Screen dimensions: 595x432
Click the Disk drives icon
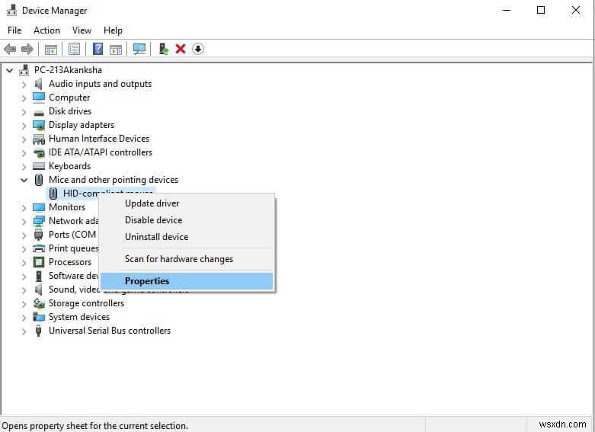tap(39, 112)
